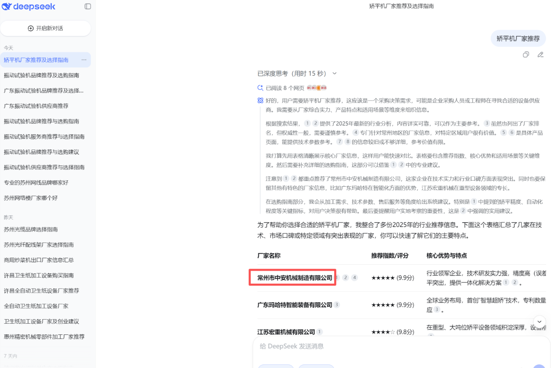Viewport: 551px width, 368px height.
Task: Collapse the 已深度思考 section chevron
Action: 334,74
